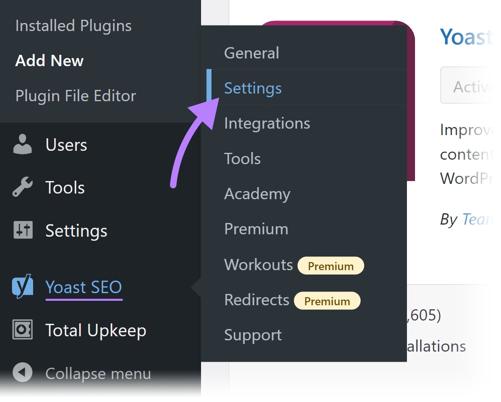Click the Premium badge next to Workouts
Image resolution: width=501 pixels, height=402 pixels.
(x=331, y=266)
